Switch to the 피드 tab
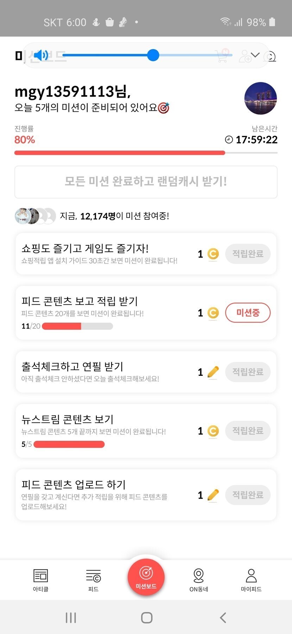292x634 pixels. (93, 580)
